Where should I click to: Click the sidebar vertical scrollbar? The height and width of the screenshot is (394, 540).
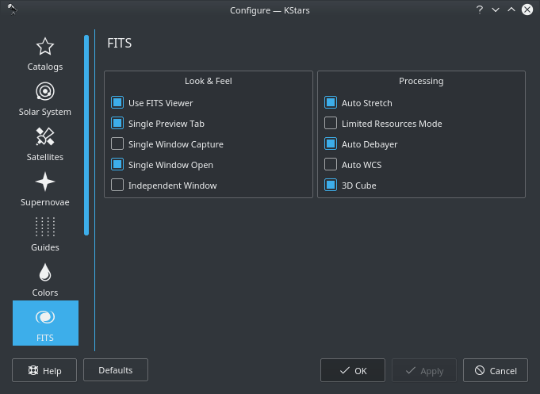tap(86, 135)
